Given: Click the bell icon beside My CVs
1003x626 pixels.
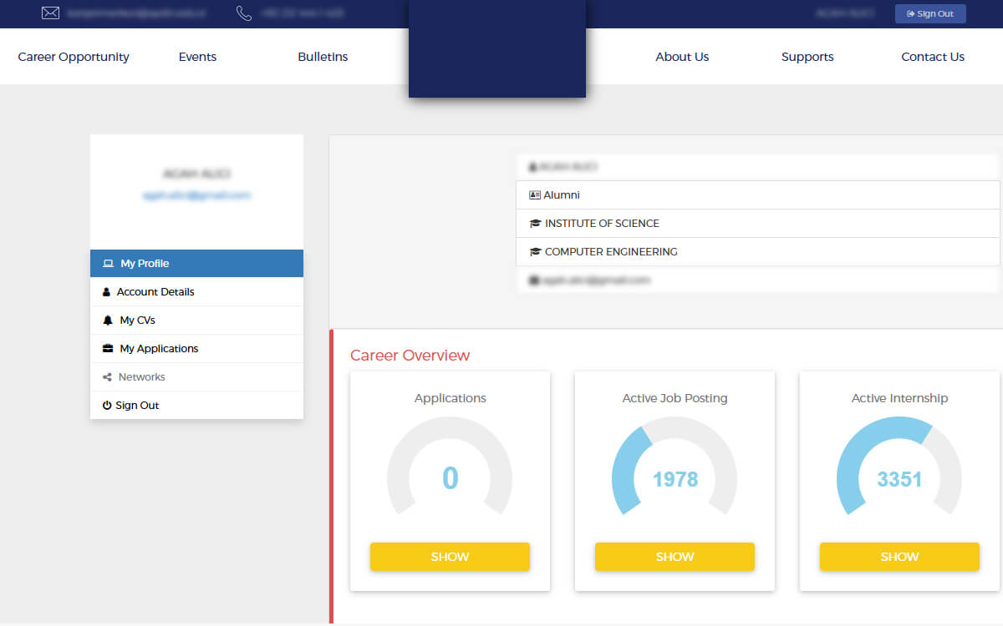Looking at the screenshot, I should pos(108,321).
